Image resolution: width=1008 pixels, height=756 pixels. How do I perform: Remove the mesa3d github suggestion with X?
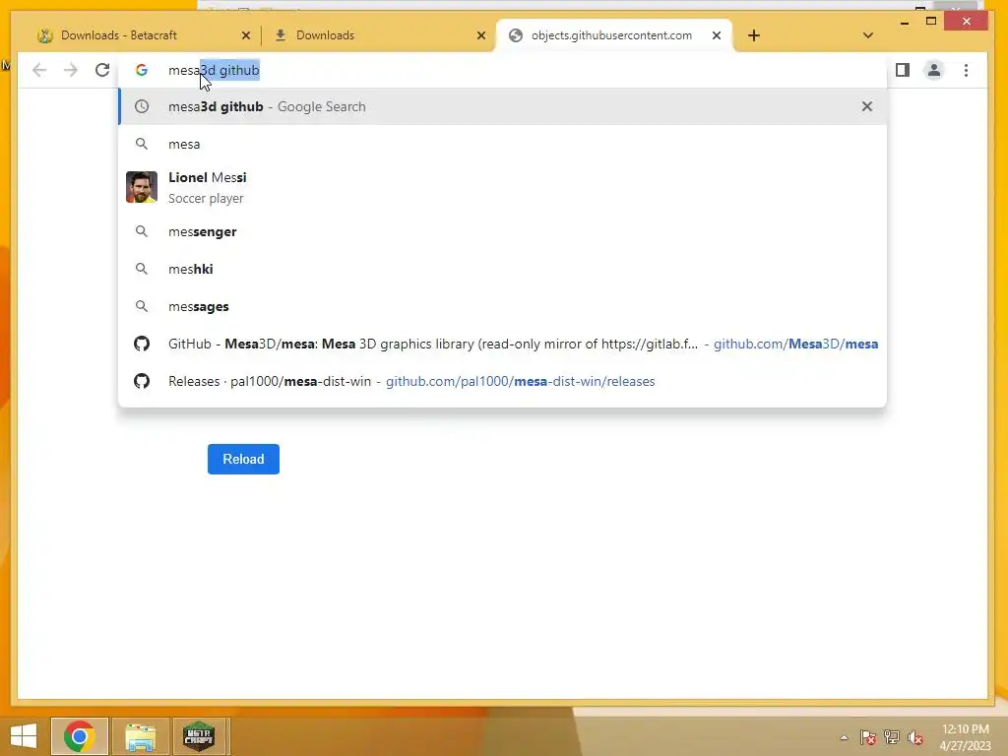867,106
